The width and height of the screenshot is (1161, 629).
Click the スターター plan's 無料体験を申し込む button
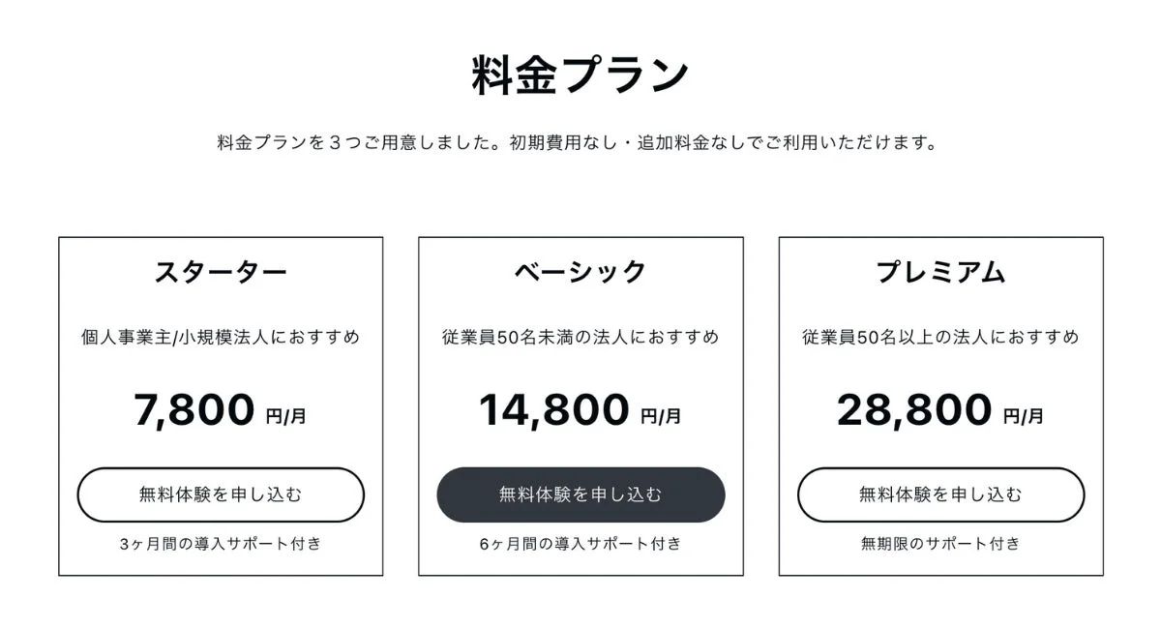click(x=221, y=494)
